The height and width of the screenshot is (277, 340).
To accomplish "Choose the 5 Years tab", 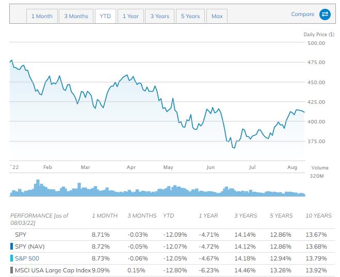I will tap(190, 16).
